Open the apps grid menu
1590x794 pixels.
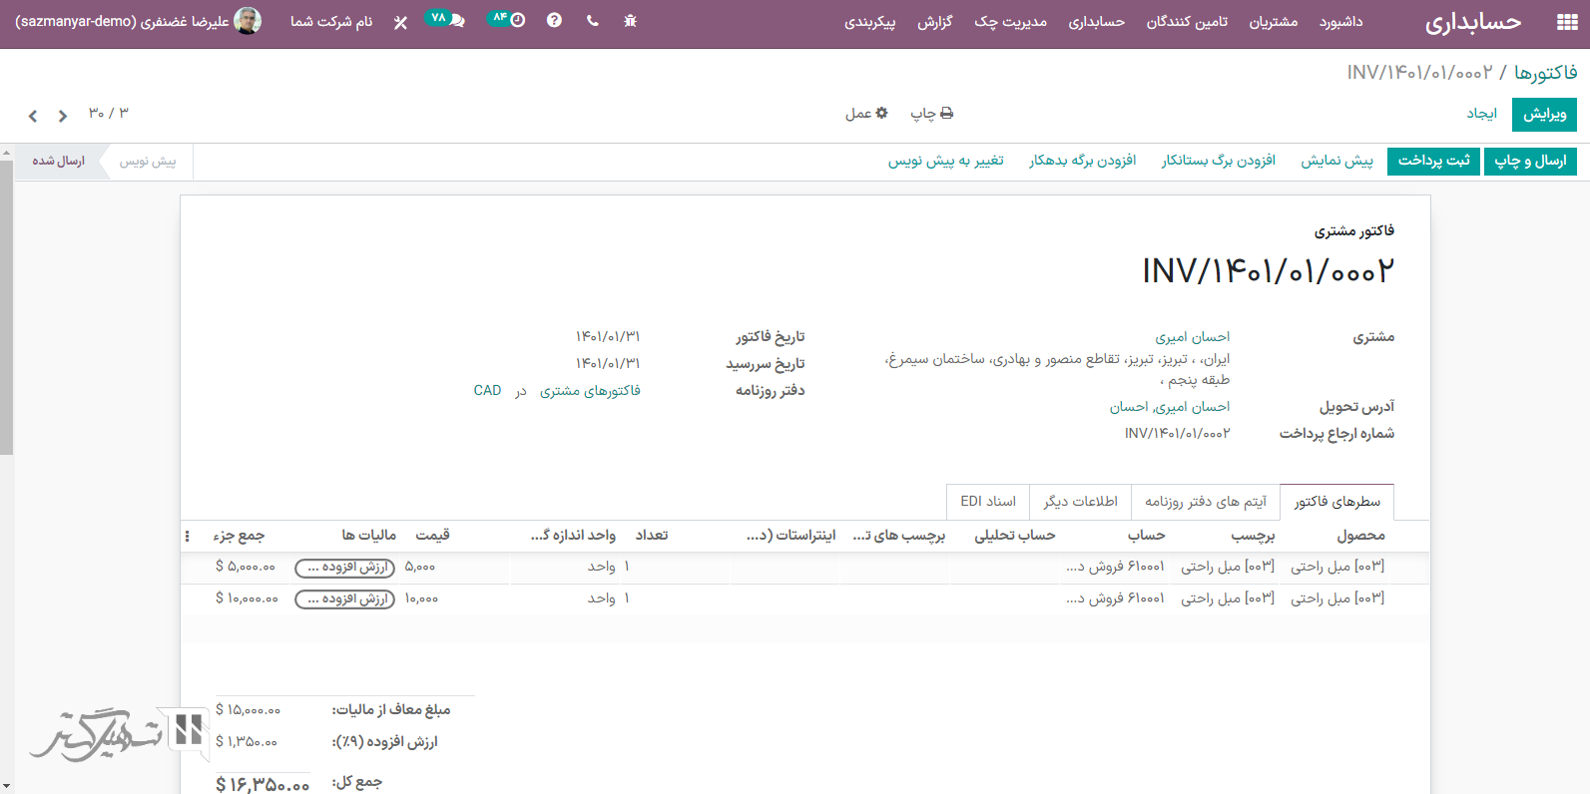click(1566, 22)
